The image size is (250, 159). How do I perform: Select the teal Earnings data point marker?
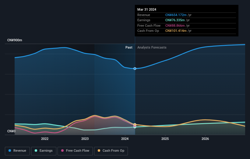click(135, 127)
